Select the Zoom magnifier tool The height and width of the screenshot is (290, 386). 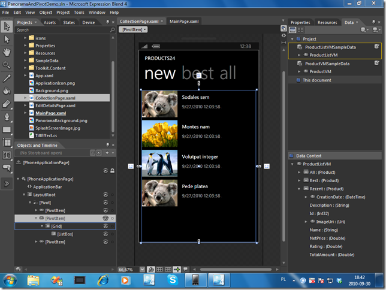click(7, 65)
